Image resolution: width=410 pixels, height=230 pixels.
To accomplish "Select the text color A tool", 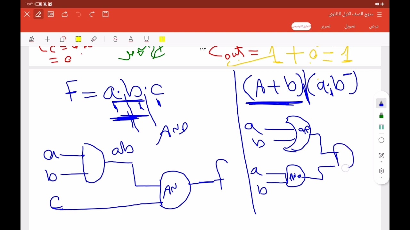I will pyautogui.click(x=131, y=39).
